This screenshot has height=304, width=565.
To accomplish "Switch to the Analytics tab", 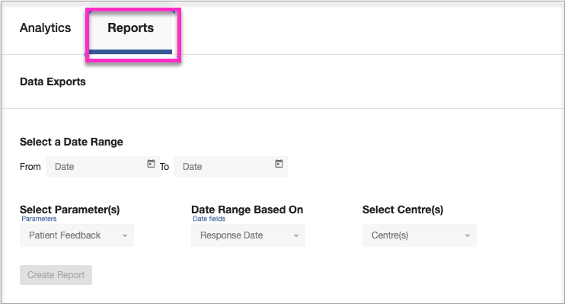I will click(46, 27).
